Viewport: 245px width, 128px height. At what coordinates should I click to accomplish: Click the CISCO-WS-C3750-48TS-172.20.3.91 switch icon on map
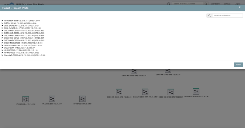pos(171,92)
